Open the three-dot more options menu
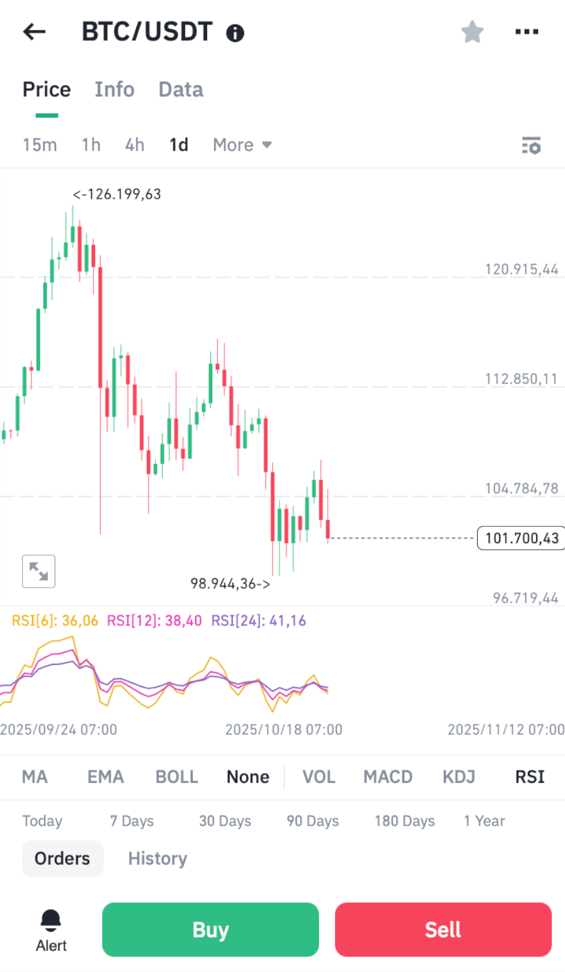Image resolution: width=565 pixels, height=972 pixels. coord(526,32)
